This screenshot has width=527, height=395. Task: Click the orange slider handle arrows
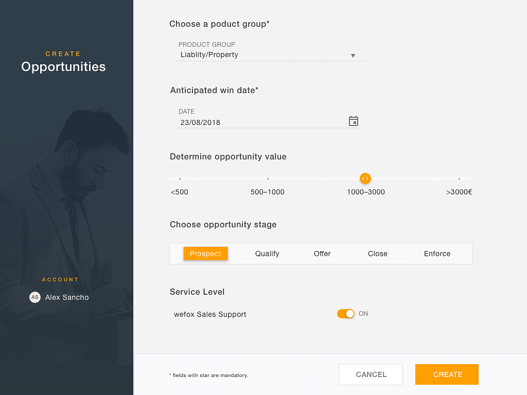(x=365, y=178)
